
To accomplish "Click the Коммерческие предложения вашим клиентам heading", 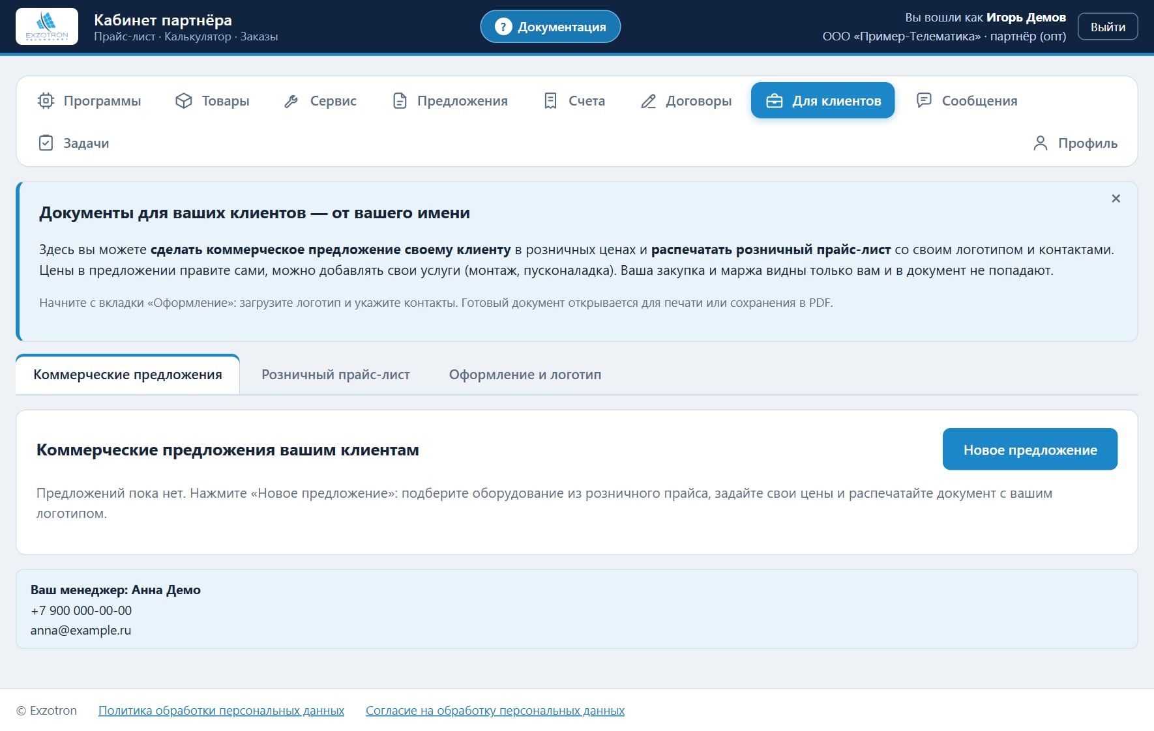I will coord(228,450).
